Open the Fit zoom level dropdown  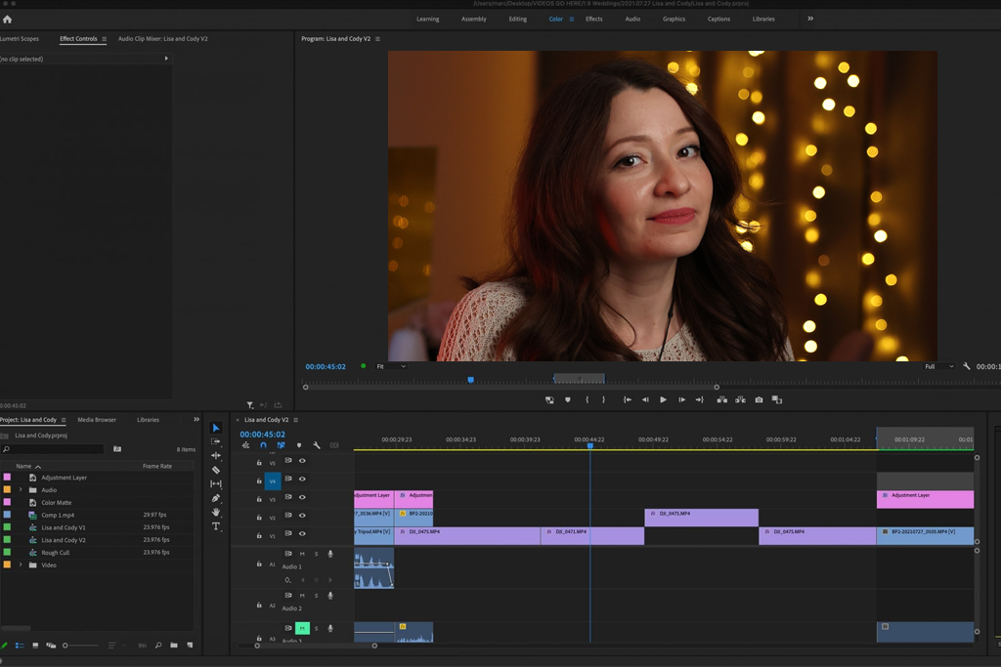point(391,366)
